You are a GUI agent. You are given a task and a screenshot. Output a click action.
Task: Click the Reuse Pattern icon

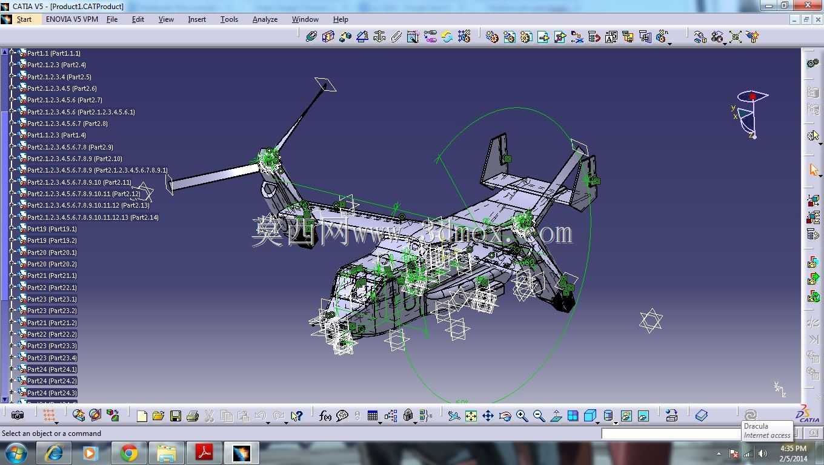click(x=464, y=37)
